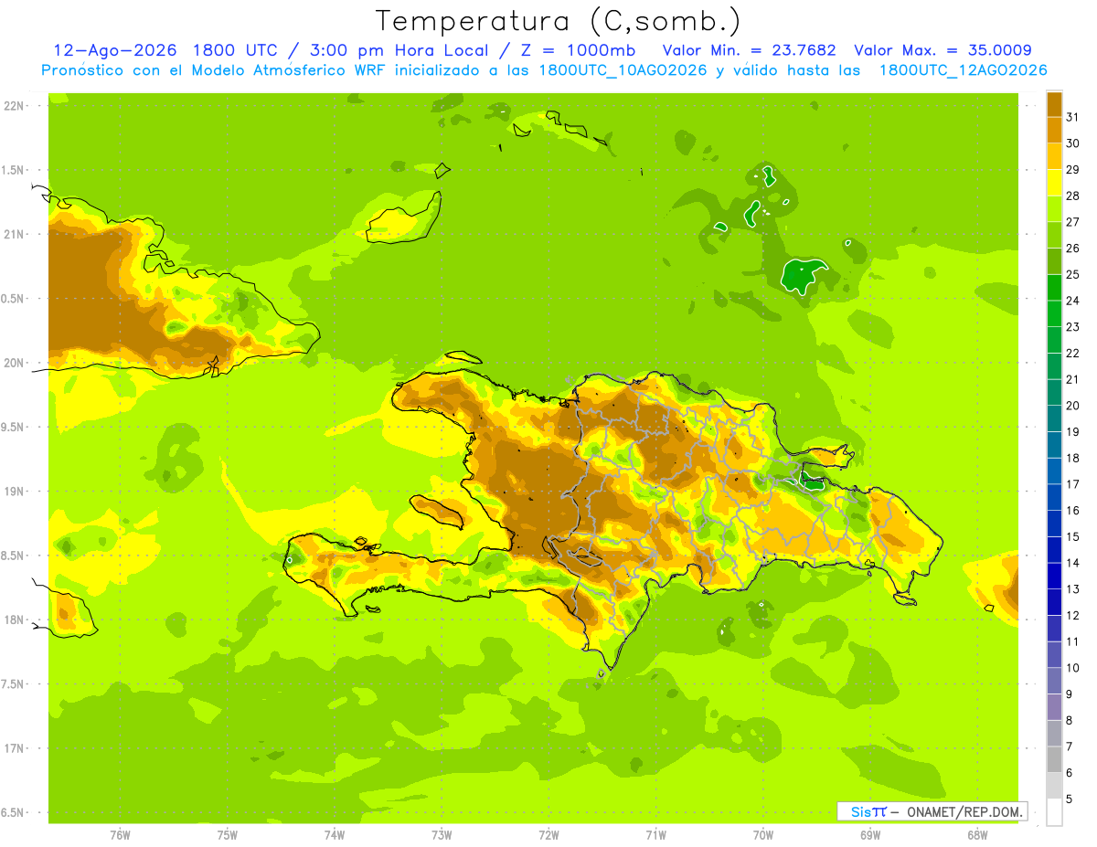Screen dimensions: 1097x847
Task: Click the "17N" latitude label
Action: click(x=13, y=748)
